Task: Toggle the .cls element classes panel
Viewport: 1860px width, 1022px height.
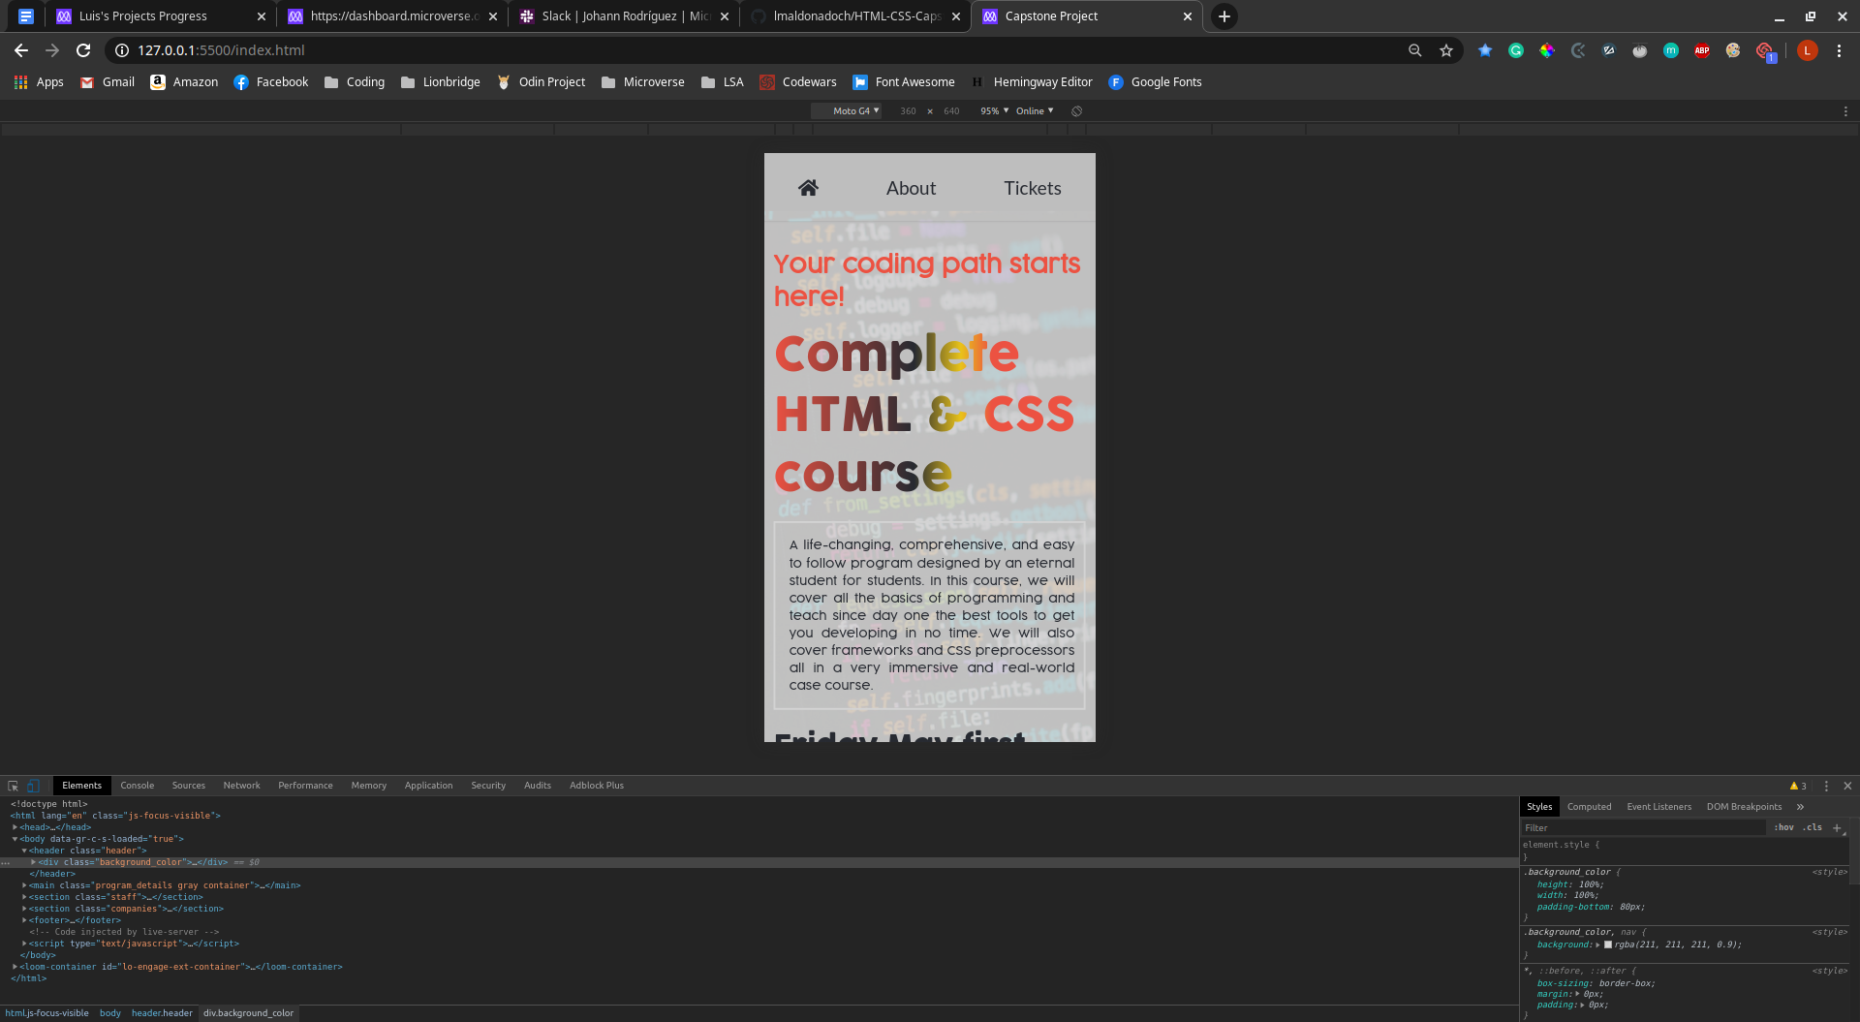Action: [x=1812, y=827]
